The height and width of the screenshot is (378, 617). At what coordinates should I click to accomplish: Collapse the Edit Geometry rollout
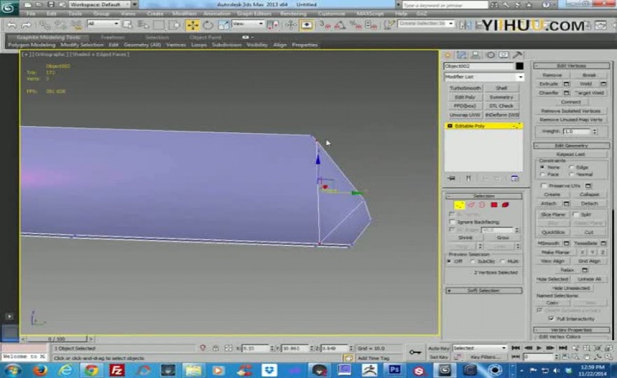point(572,146)
